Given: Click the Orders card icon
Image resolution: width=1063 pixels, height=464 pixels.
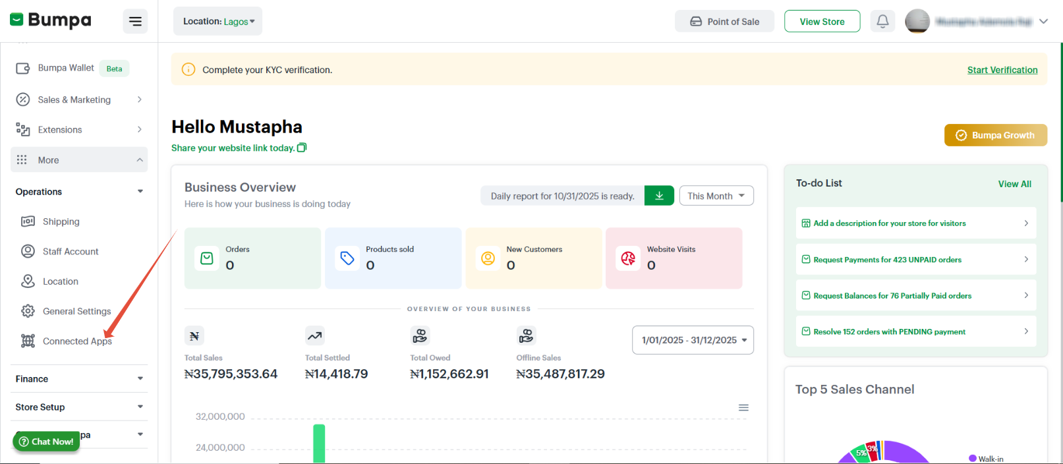Looking at the screenshot, I should point(207,258).
